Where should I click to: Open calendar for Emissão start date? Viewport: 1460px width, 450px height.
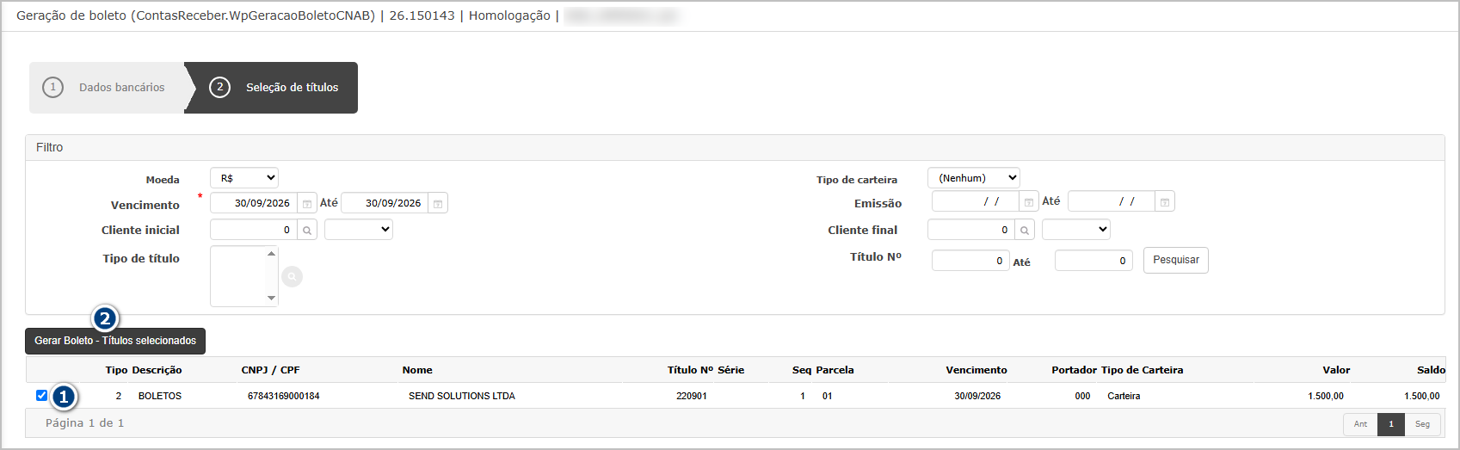click(1029, 201)
